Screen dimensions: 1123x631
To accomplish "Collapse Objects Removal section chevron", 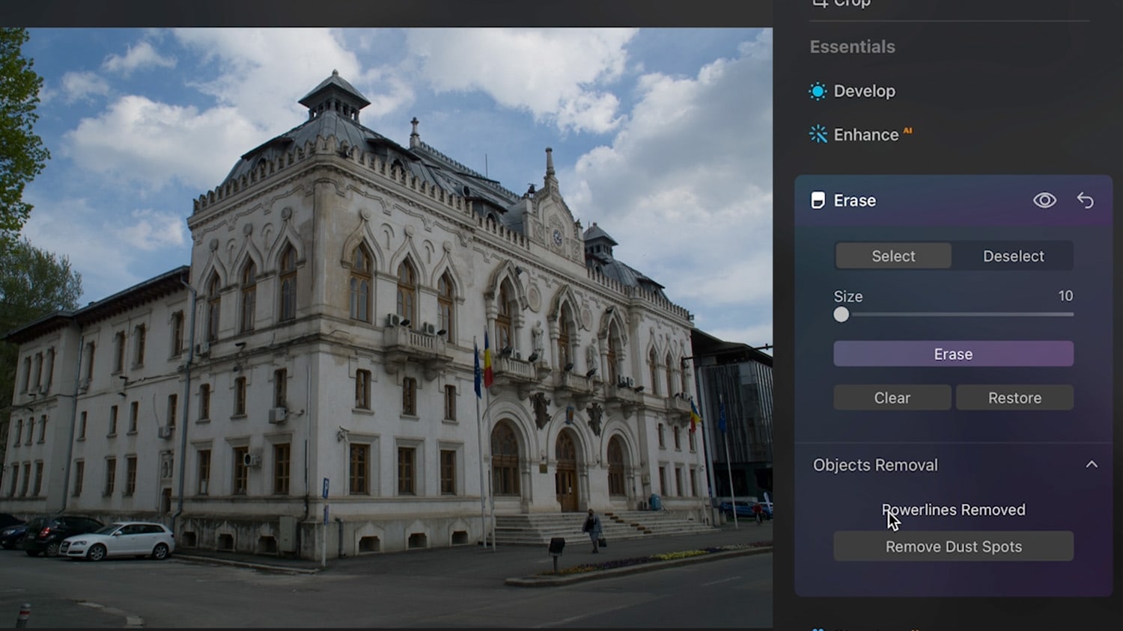I will tap(1092, 464).
